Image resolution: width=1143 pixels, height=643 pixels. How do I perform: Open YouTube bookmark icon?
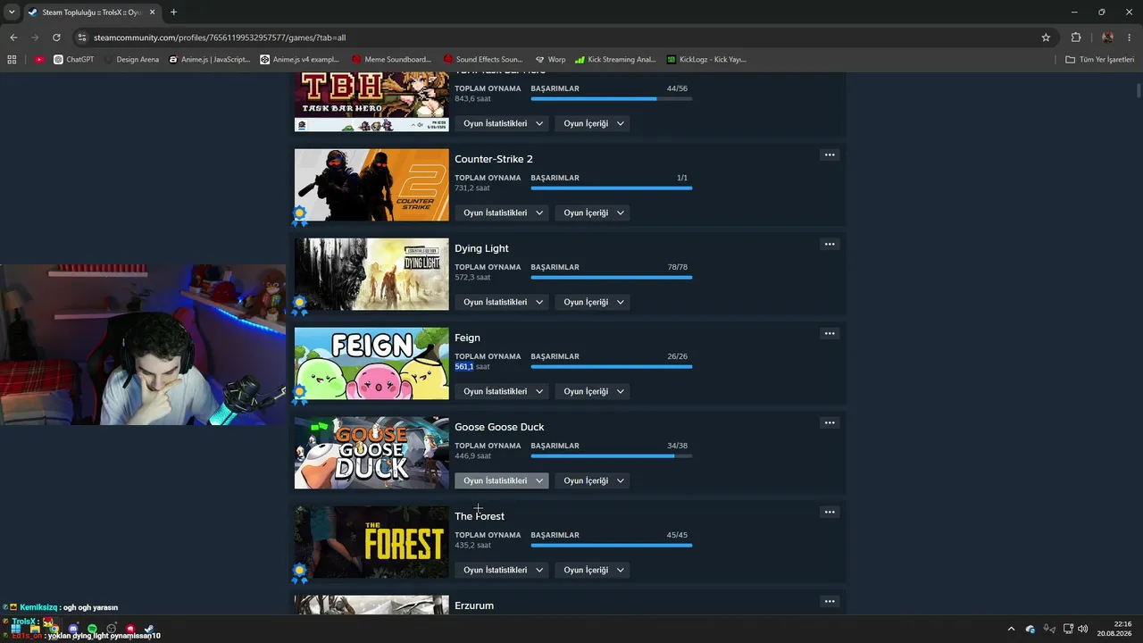[x=39, y=60]
